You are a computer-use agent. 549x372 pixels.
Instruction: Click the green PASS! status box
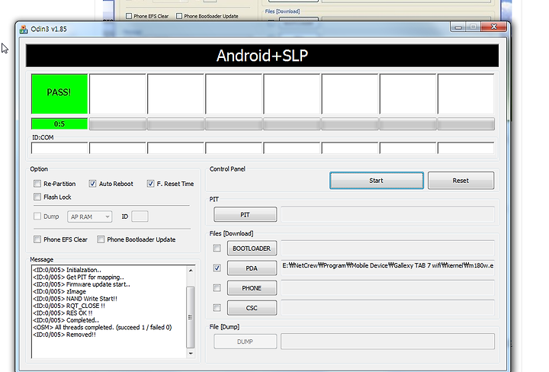(x=59, y=94)
